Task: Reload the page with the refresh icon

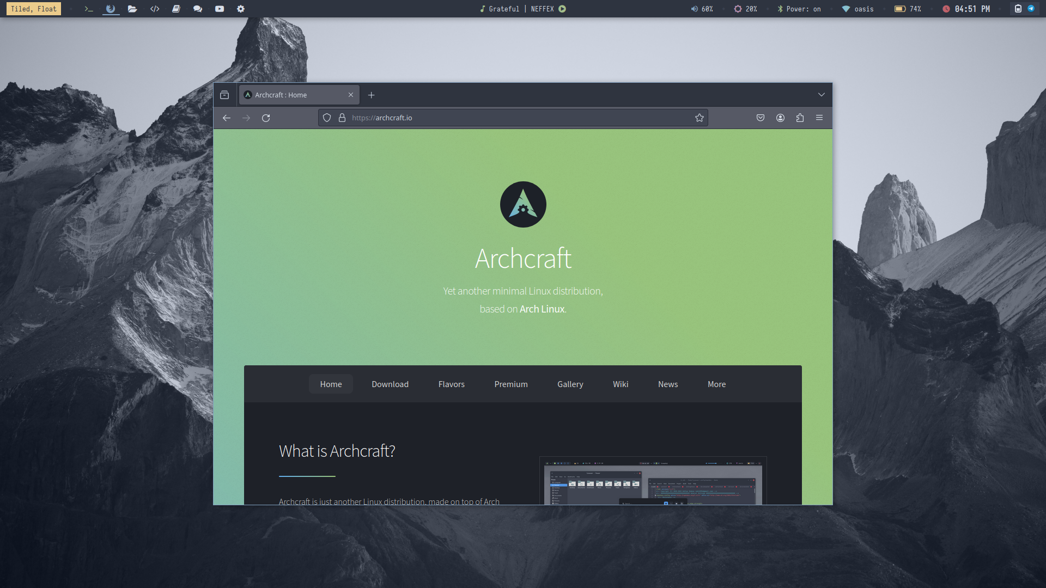Action: [x=266, y=118]
